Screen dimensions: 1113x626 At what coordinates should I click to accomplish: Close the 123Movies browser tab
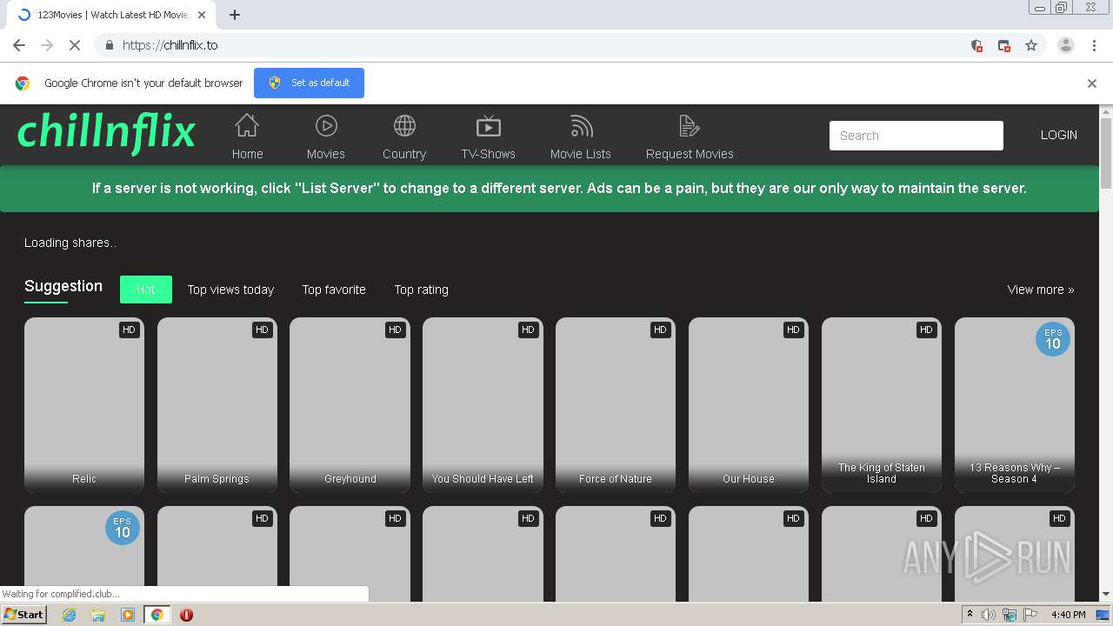[x=202, y=15]
